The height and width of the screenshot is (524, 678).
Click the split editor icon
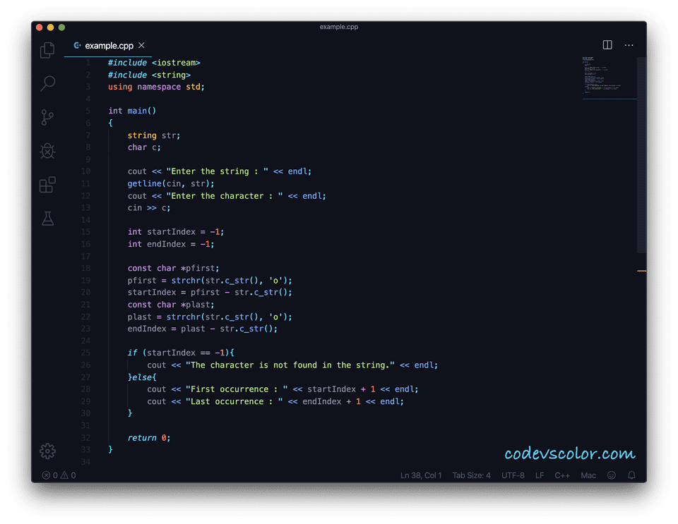point(607,44)
